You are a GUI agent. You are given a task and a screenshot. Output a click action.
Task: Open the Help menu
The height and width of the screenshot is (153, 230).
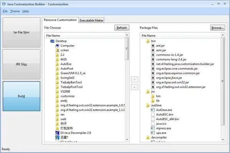[26, 11]
